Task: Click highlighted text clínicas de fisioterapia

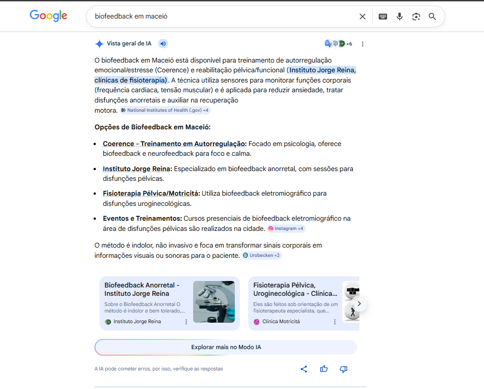Action: (131, 80)
